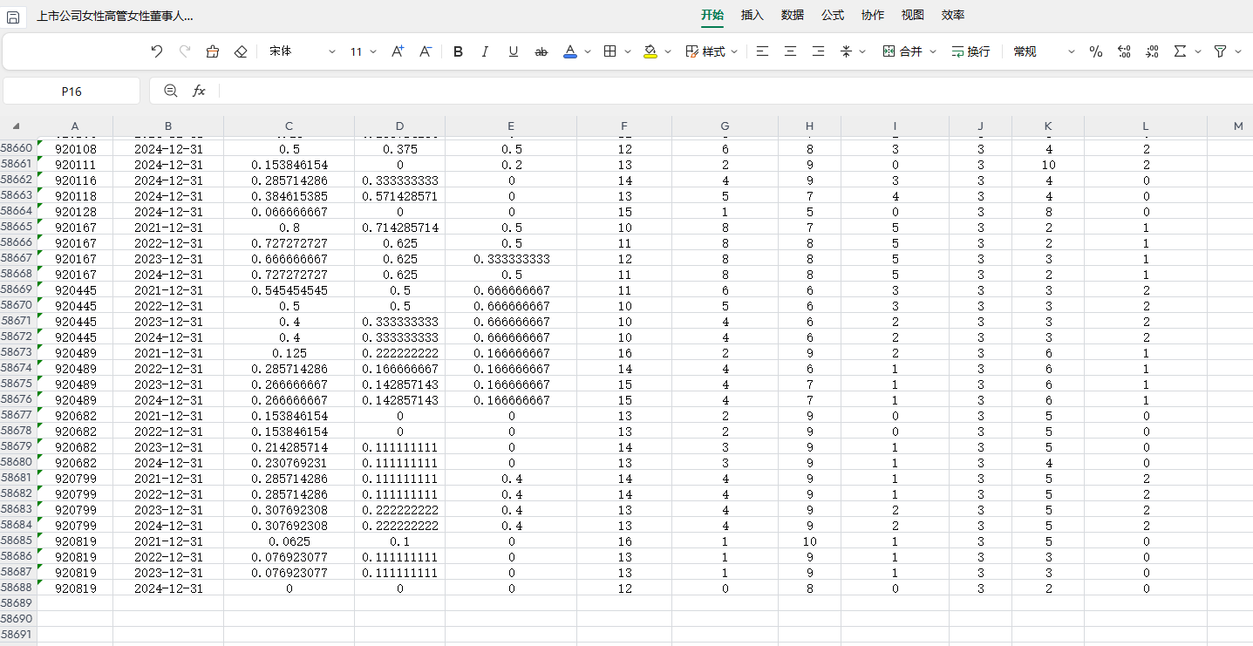The width and height of the screenshot is (1253, 646).
Task: Click the Name Box showing P16
Action: point(72,91)
